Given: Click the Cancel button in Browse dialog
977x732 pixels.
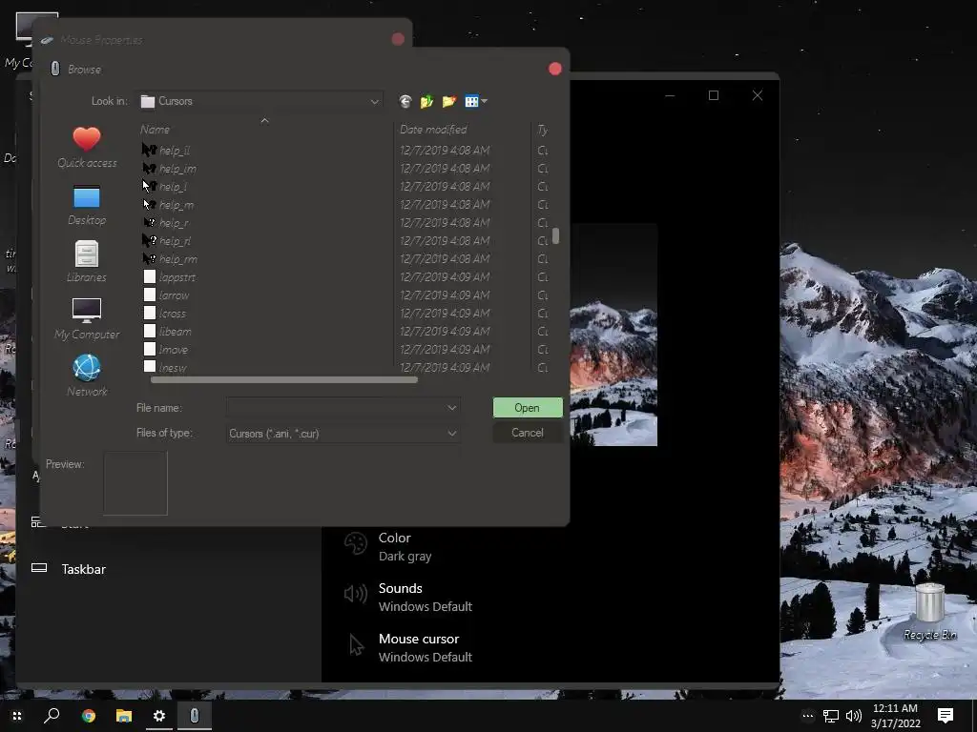Looking at the screenshot, I should coord(528,433).
